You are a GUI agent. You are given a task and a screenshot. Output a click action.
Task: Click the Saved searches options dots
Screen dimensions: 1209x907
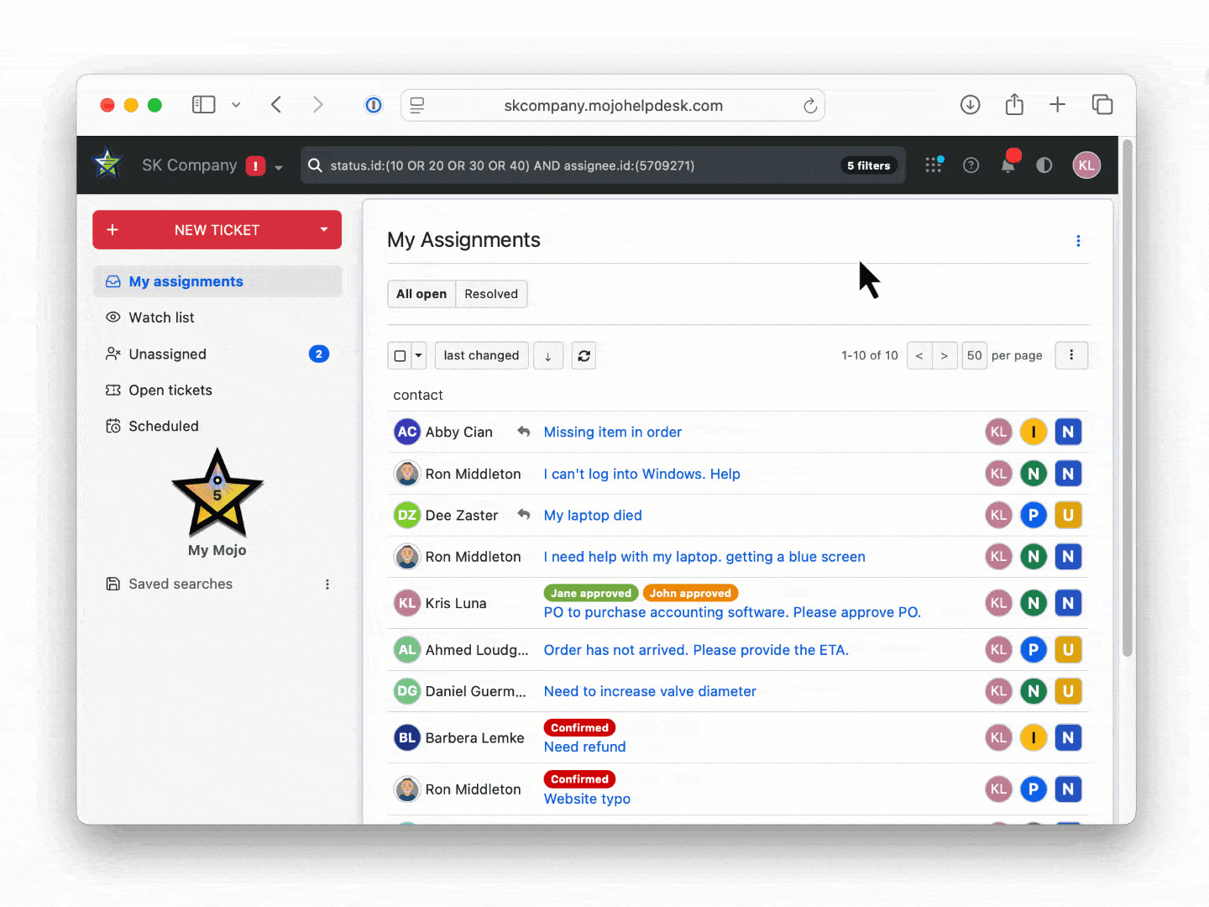(327, 585)
